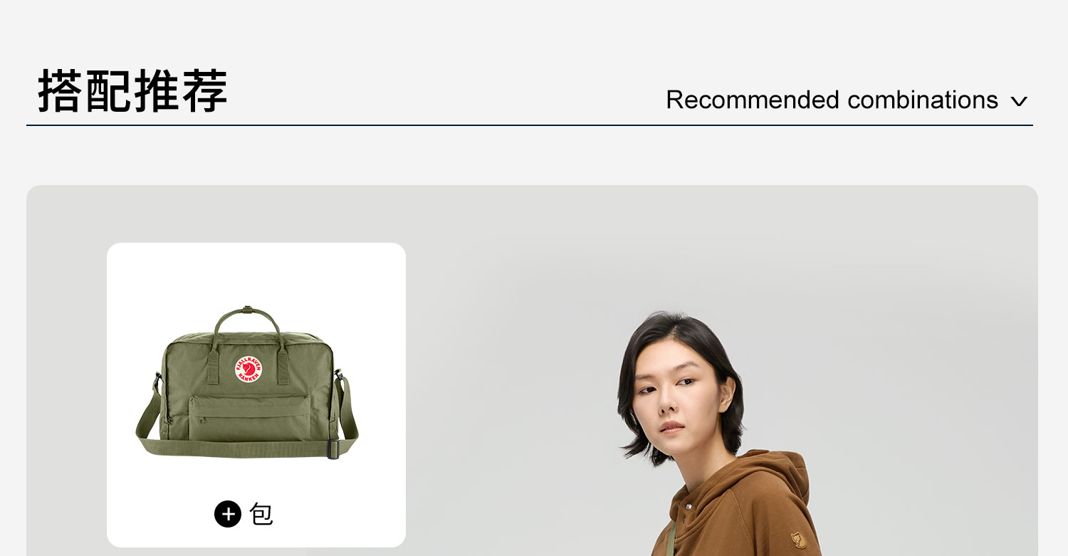This screenshot has height=556, width=1068.
Task: Click the dark divider line under heading
Action: [x=530, y=125]
